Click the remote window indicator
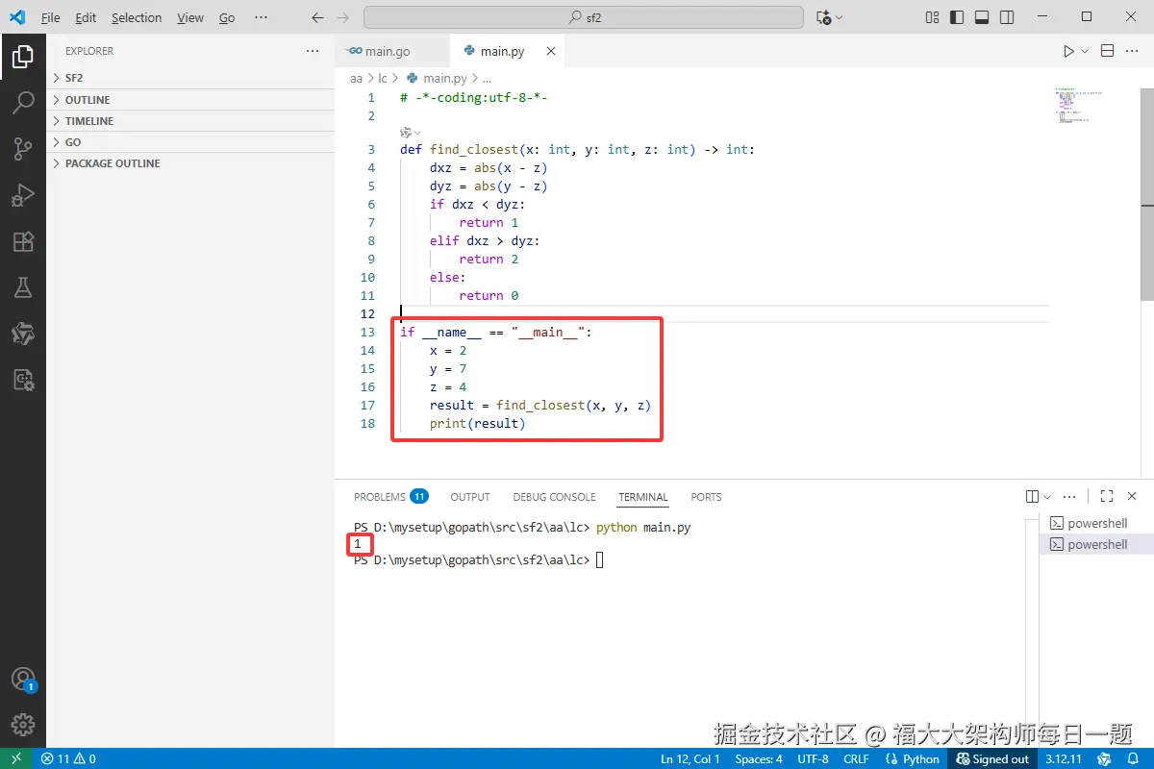The image size is (1154, 769). tap(16, 758)
